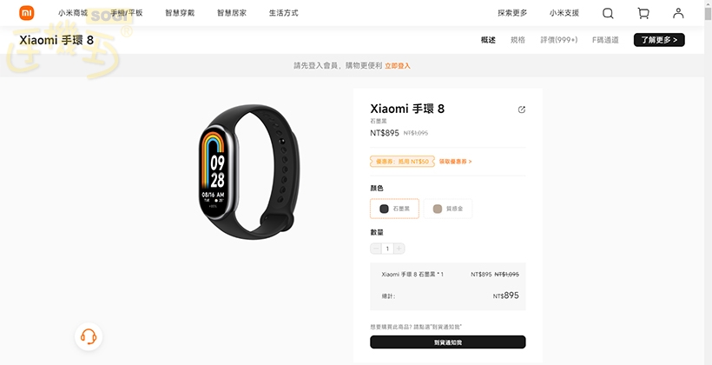Open customer service headset chat icon
This screenshot has height=365, width=712.
point(89,337)
